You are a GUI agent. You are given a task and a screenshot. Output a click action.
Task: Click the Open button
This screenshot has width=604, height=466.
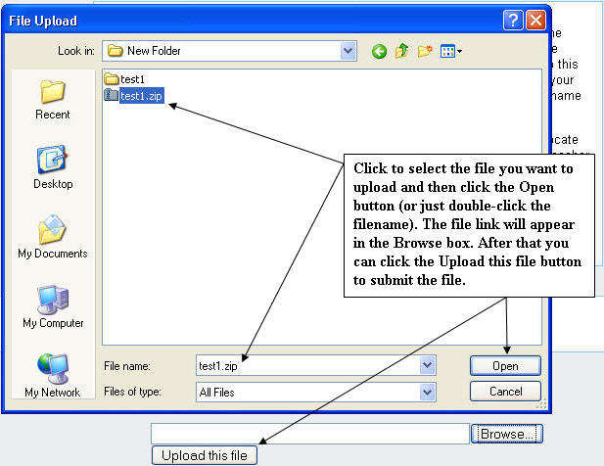click(x=505, y=365)
